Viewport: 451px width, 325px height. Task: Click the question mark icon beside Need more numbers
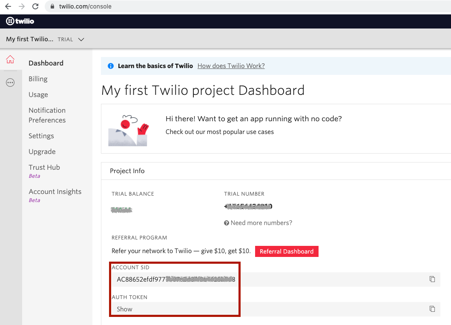(x=227, y=223)
